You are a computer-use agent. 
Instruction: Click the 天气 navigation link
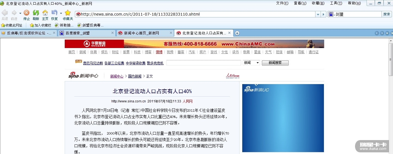[x=268, y=52]
